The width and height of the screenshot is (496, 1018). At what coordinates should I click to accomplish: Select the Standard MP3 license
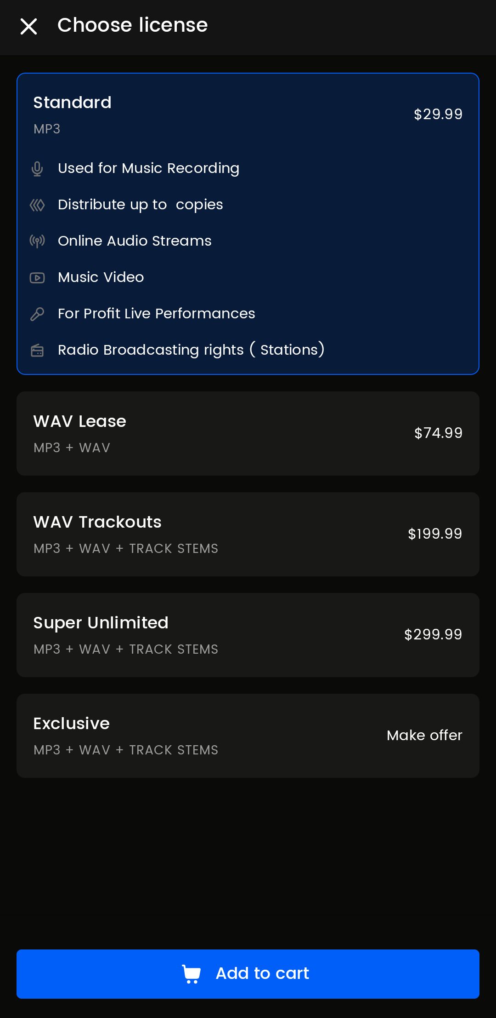[73, 103]
